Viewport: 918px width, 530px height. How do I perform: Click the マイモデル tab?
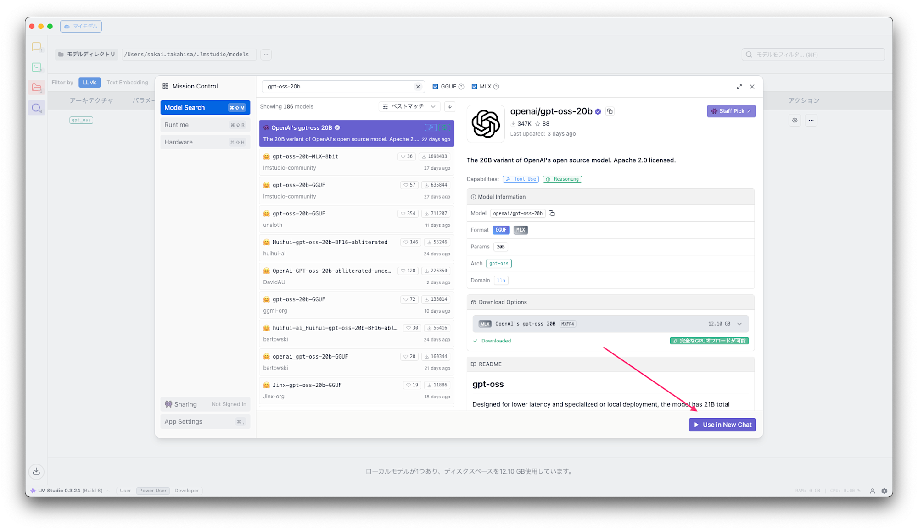click(x=81, y=27)
